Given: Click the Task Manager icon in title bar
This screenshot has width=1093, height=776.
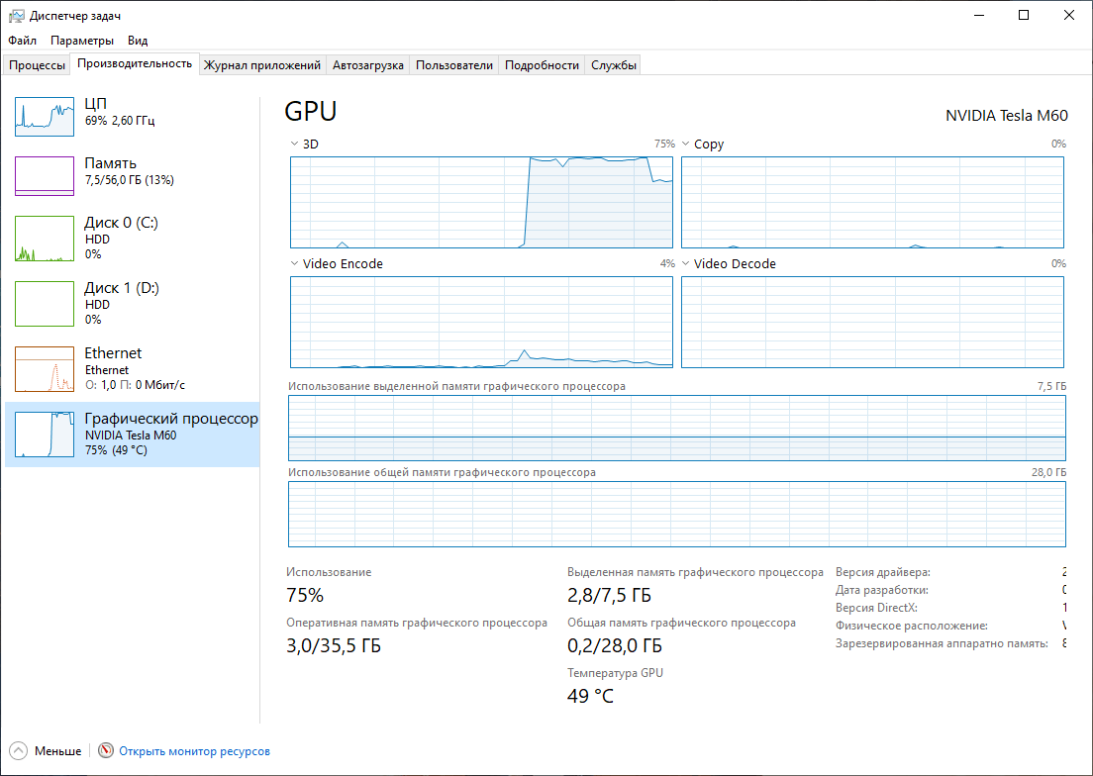Looking at the screenshot, I should click(x=17, y=16).
